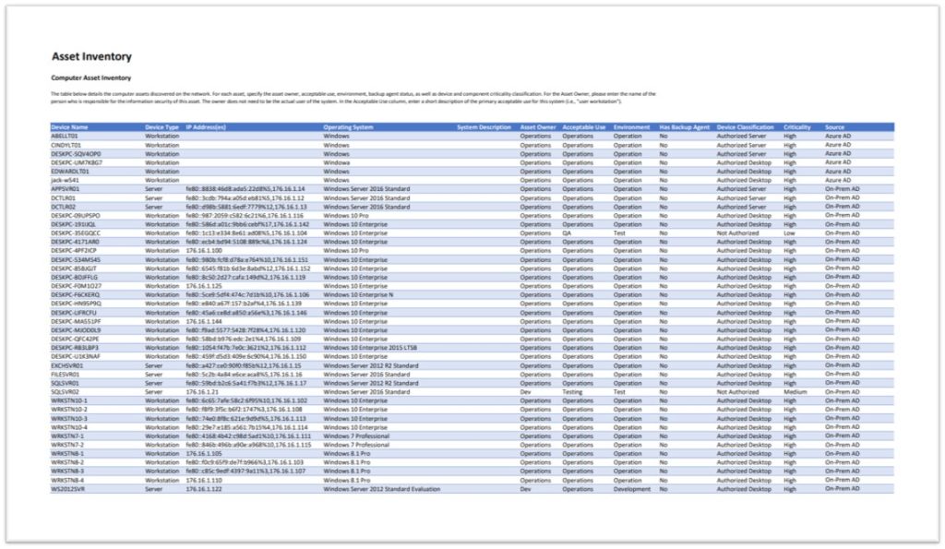Select the SQLSVR02 device name cell
Image resolution: width=945 pixels, height=549 pixels.
click(x=66, y=391)
